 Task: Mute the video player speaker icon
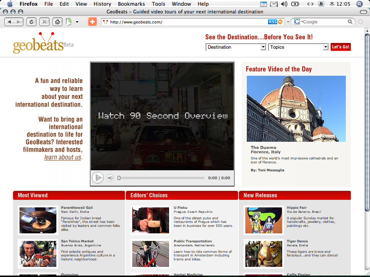pos(110,178)
